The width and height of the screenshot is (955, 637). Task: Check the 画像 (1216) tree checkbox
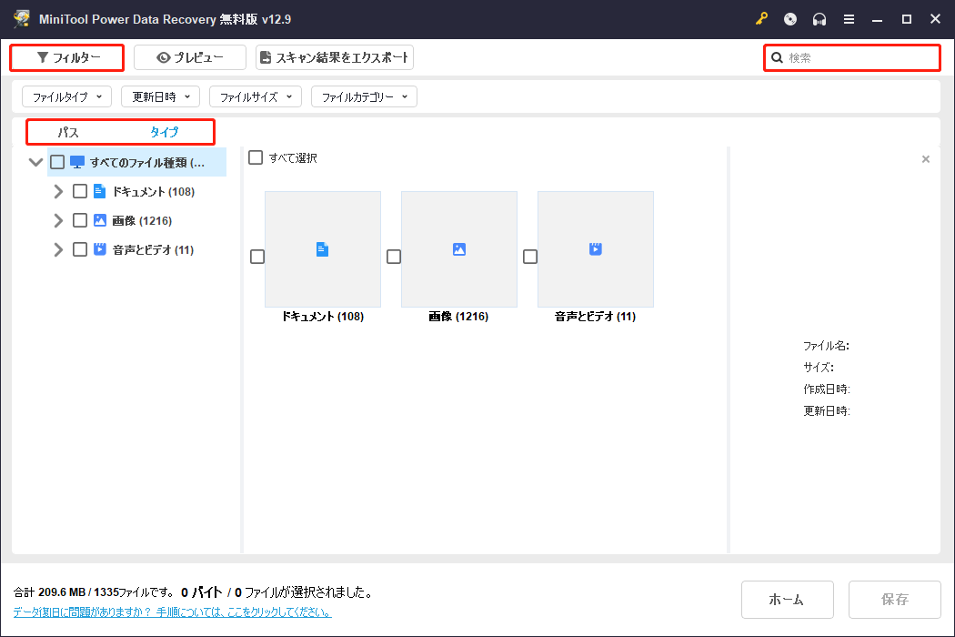(x=80, y=220)
